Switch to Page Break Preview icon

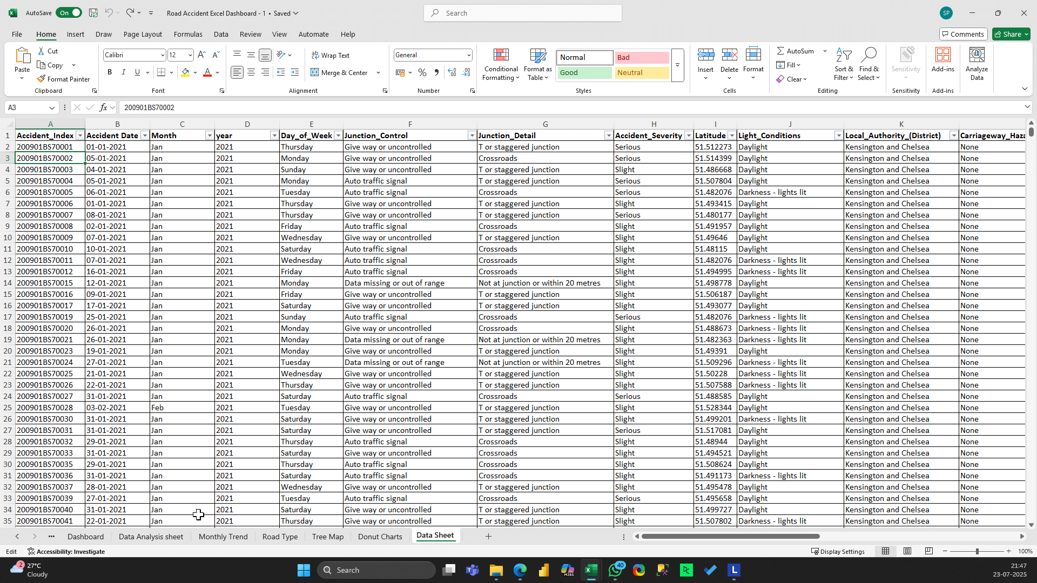929,551
